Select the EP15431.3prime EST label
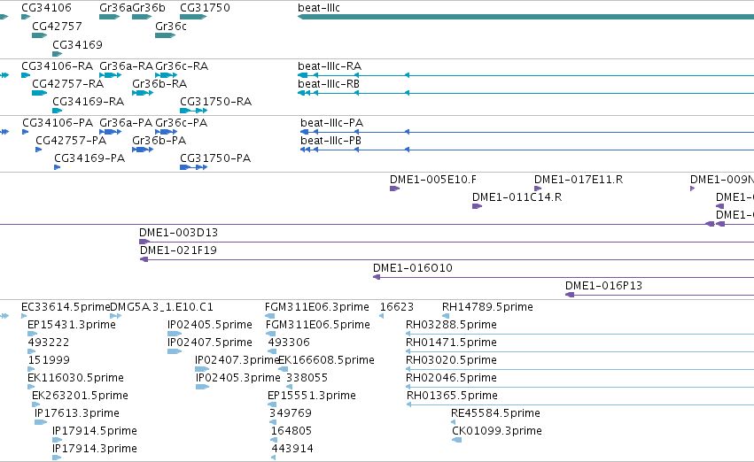 pyautogui.click(x=72, y=325)
